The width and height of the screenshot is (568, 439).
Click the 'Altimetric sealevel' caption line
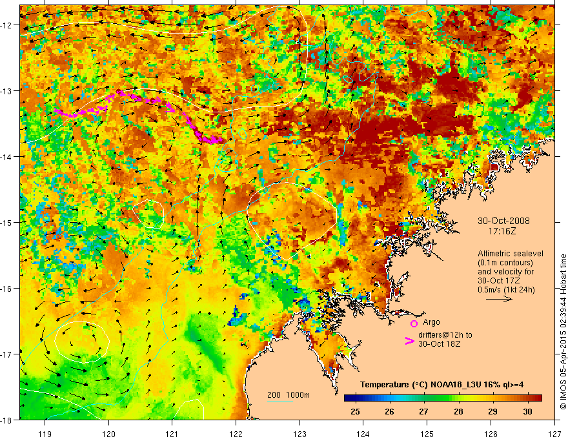click(511, 254)
